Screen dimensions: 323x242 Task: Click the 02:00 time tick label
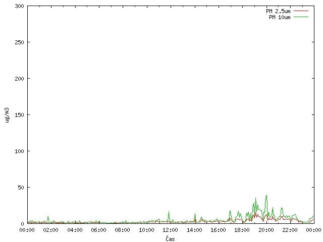click(50, 230)
